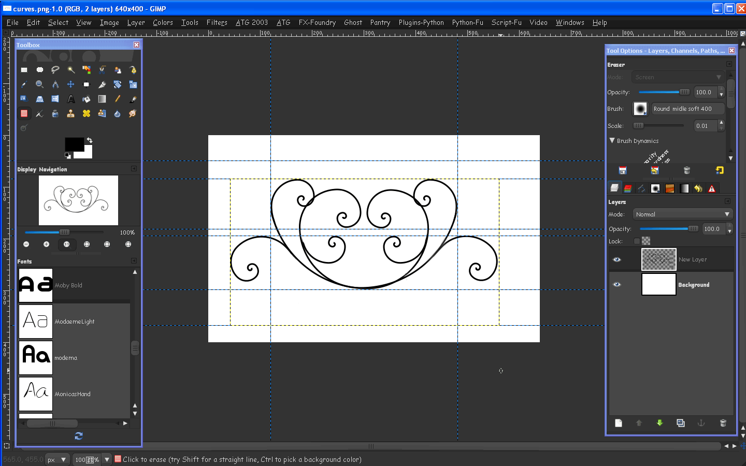Open the FX-Foundry menu
The image size is (746, 466).
click(317, 22)
